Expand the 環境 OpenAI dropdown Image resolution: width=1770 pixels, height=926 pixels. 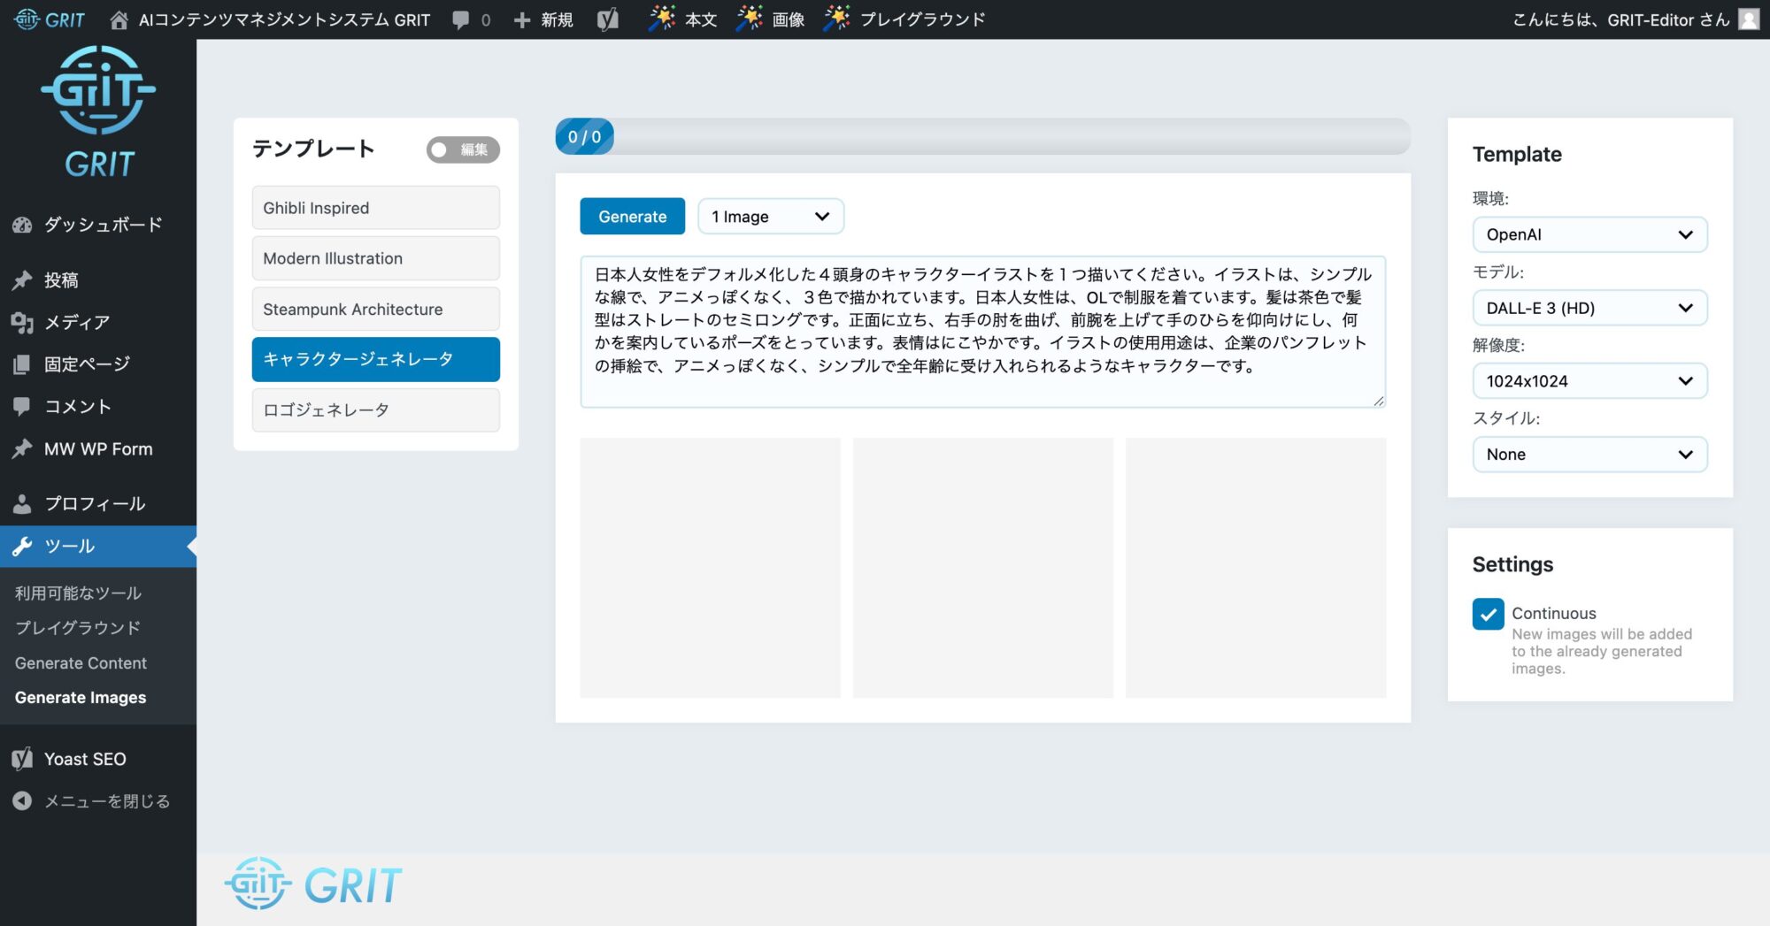[1589, 234]
